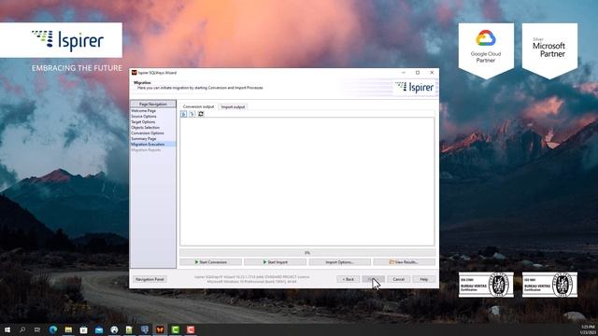
Task: Click the Start Conversion button
Action: click(x=210, y=262)
